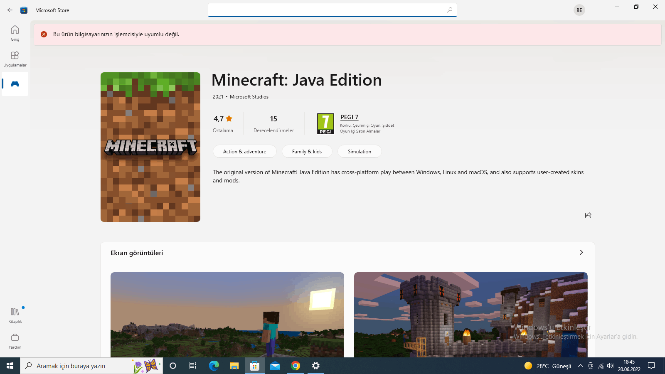Open Mail app from taskbar
The image size is (665, 374).
[x=275, y=366]
